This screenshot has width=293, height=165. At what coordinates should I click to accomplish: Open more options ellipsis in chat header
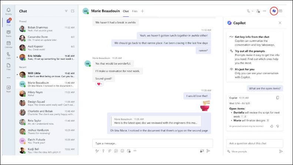point(264,11)
